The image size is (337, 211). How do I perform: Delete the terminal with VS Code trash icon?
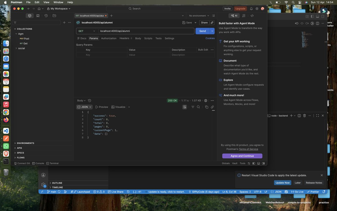click(304, 116)
